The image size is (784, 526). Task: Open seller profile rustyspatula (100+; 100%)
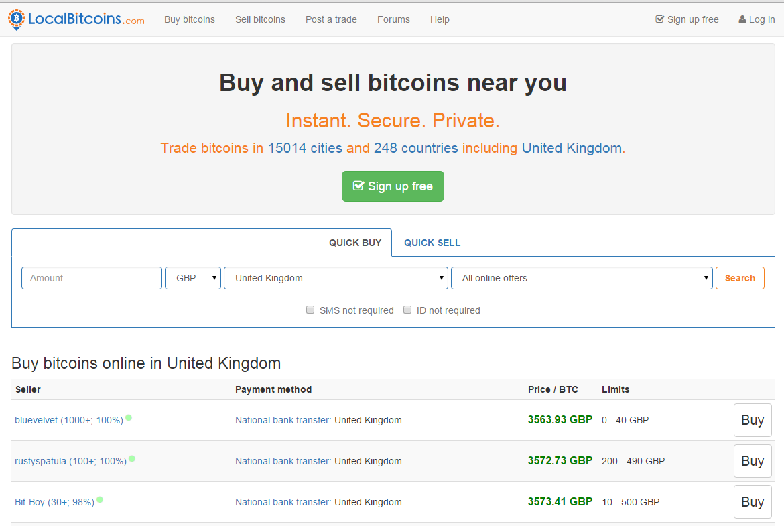[x=70, y=462]
